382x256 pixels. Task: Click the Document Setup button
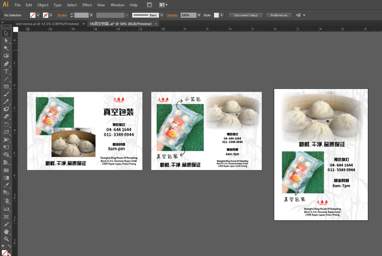pyautogui.click(x=246, y=15)
